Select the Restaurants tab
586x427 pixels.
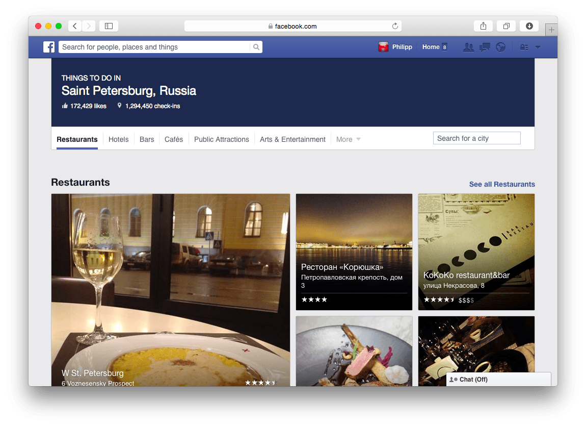point(77,140)
